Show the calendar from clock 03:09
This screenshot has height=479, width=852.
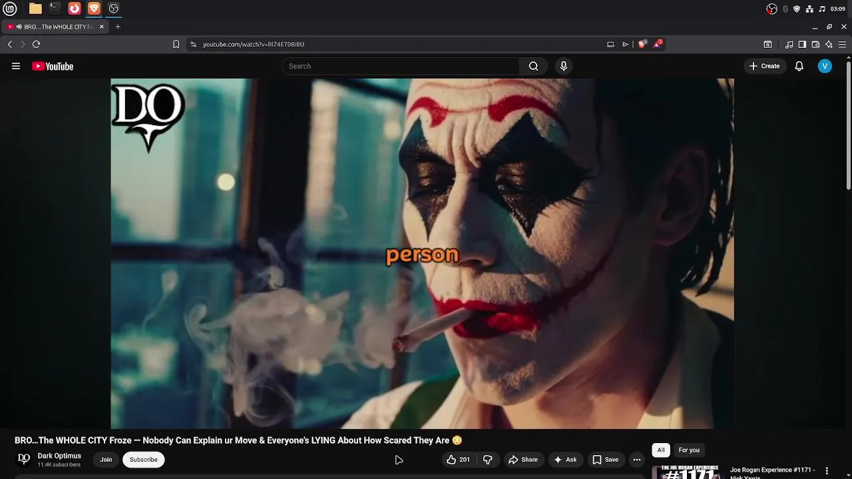tap(838, 9)
